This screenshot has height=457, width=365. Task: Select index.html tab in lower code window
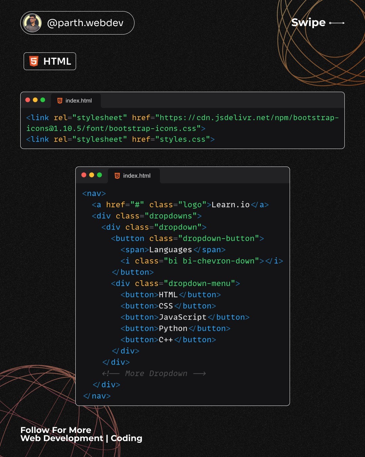click(134, 176)
